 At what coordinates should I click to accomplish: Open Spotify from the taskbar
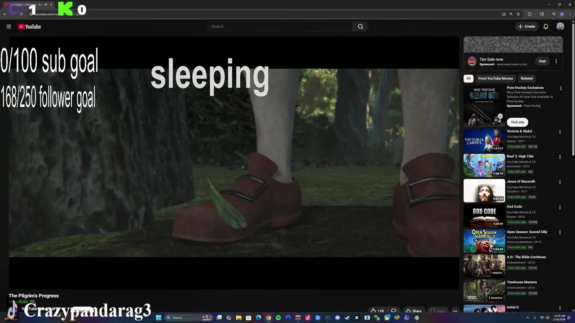(278, 318)
